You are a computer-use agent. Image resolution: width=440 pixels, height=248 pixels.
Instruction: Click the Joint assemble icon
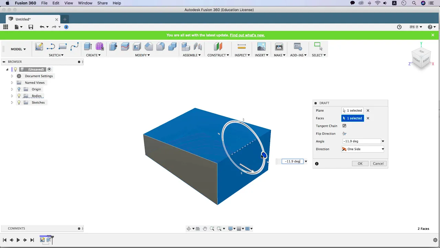click(x=198, y=46)
